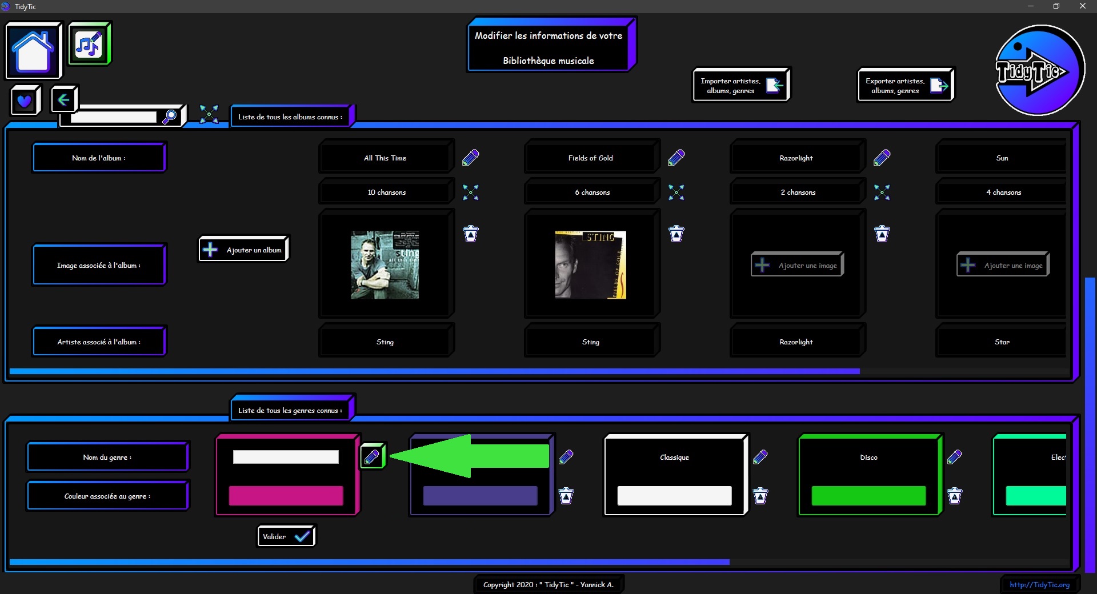
Task: Open the http://TidyTic.org link
Action: pyautogui.click(x=1039, y=584)
